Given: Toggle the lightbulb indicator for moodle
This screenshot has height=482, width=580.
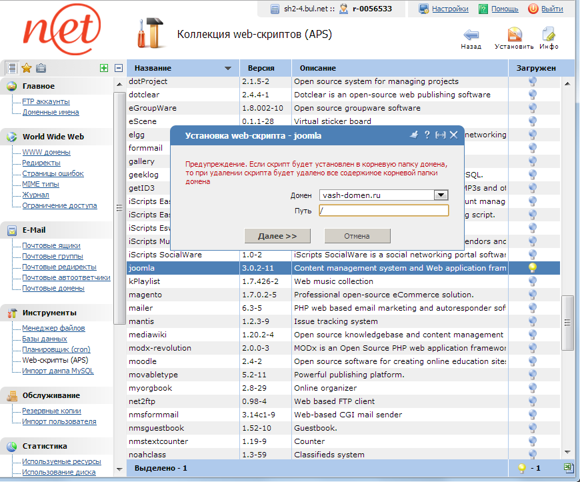Looking at the screenshot, I should tap(533, 361).
